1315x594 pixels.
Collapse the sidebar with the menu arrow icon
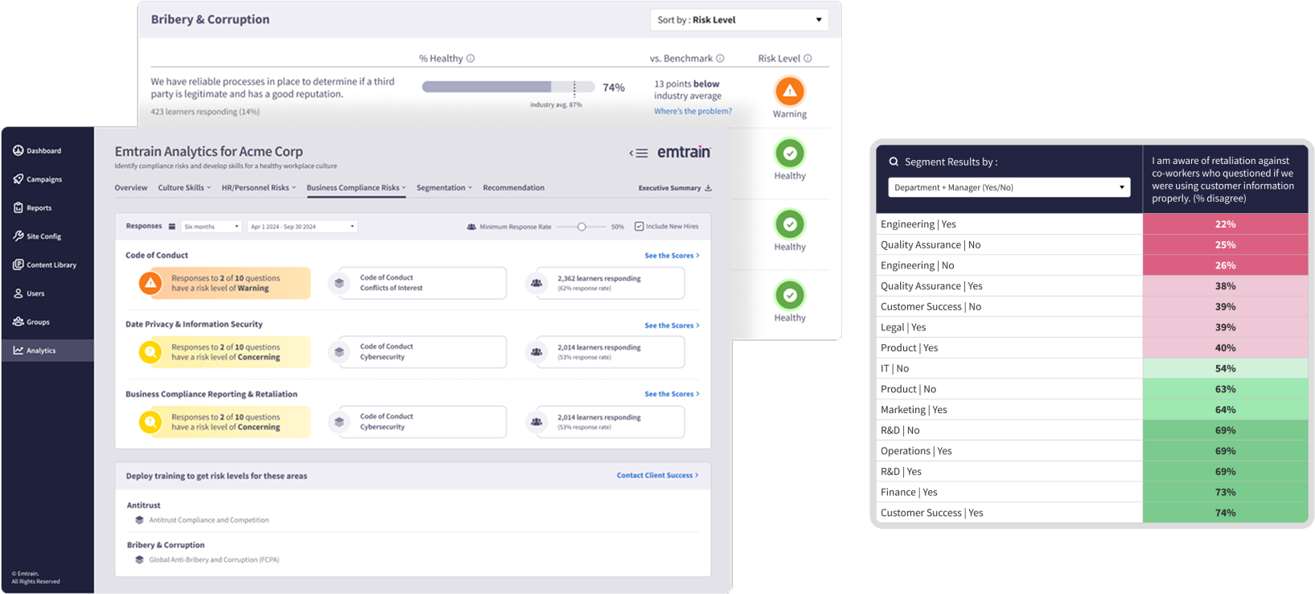click(x=639, y=153)
